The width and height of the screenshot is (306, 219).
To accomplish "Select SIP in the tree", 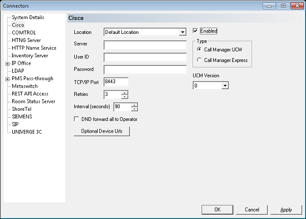I will coord(15,124).
